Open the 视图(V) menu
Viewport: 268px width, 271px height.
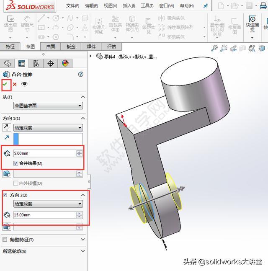[111, 6]
